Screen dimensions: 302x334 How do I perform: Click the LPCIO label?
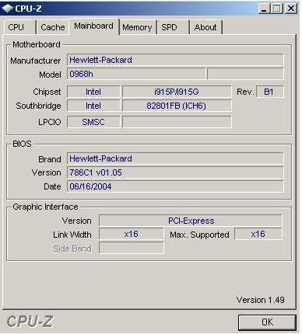tap(50, 122)
